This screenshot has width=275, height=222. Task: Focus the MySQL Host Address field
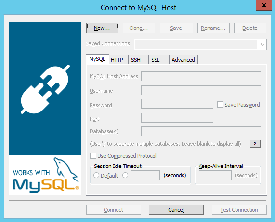coord(201,76)
